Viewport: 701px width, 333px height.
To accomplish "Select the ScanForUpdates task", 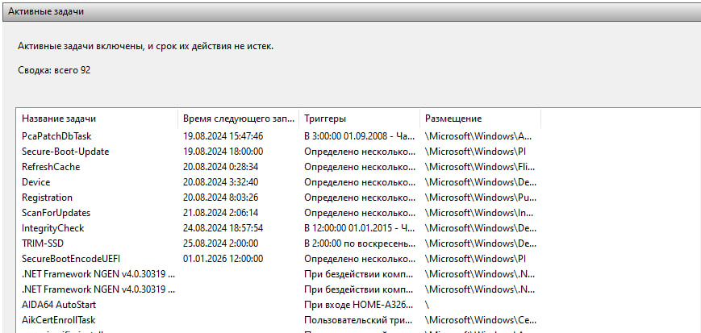I will pos(56,213).
